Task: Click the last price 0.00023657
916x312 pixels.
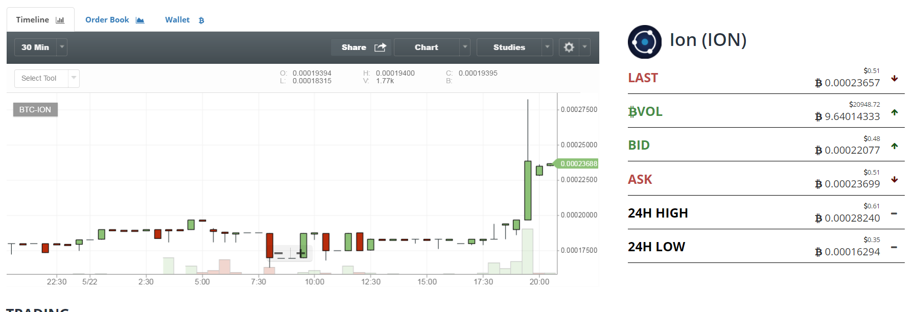Action: [852, 83]
